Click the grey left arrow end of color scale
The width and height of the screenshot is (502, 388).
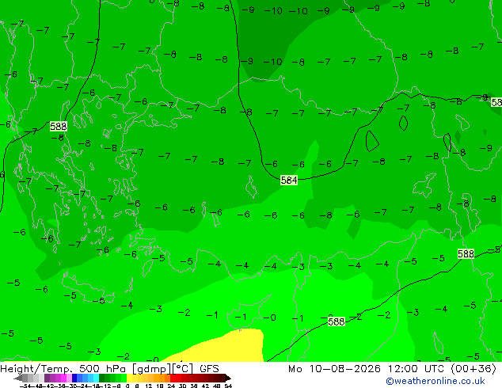[18, 378]
